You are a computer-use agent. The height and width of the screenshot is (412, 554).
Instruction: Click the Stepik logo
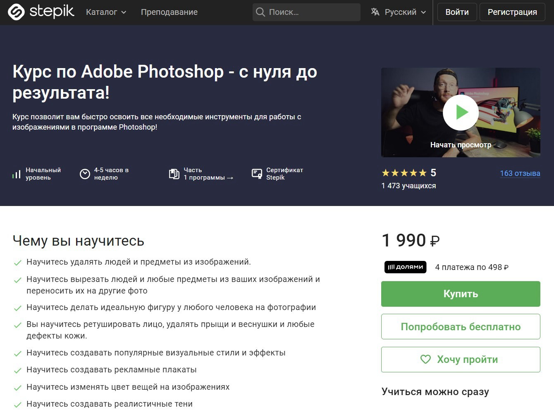[x=41, y=12]
